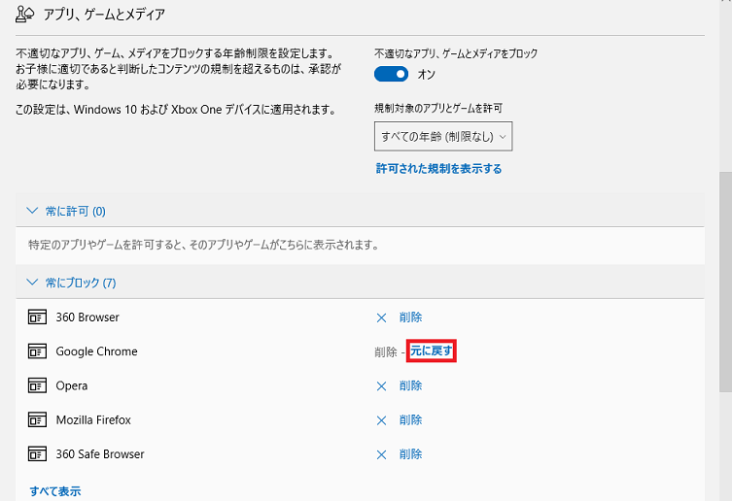Image resolution: width=732 pixels, height=501 pixels.
Task: Click the Mozilla Firefox app icon
Action: click(37, 419)
